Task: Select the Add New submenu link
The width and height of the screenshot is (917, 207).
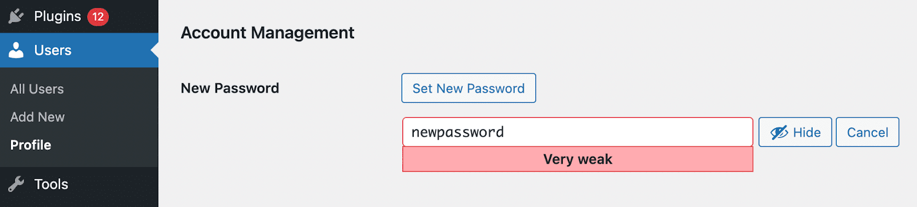Action: [37, 117]
